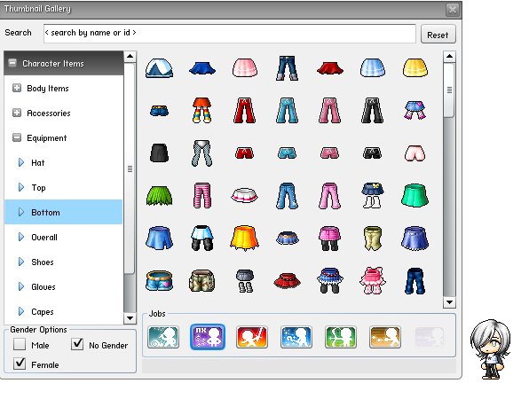This screenshot has height=399, width=529.
Task: Select the brown thief job filter icon
Action: 385,337
